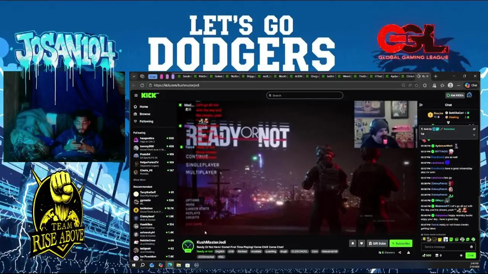Open Windows taskbar search icon
Viewport: 488px width, 274px height.
point(143,265)
